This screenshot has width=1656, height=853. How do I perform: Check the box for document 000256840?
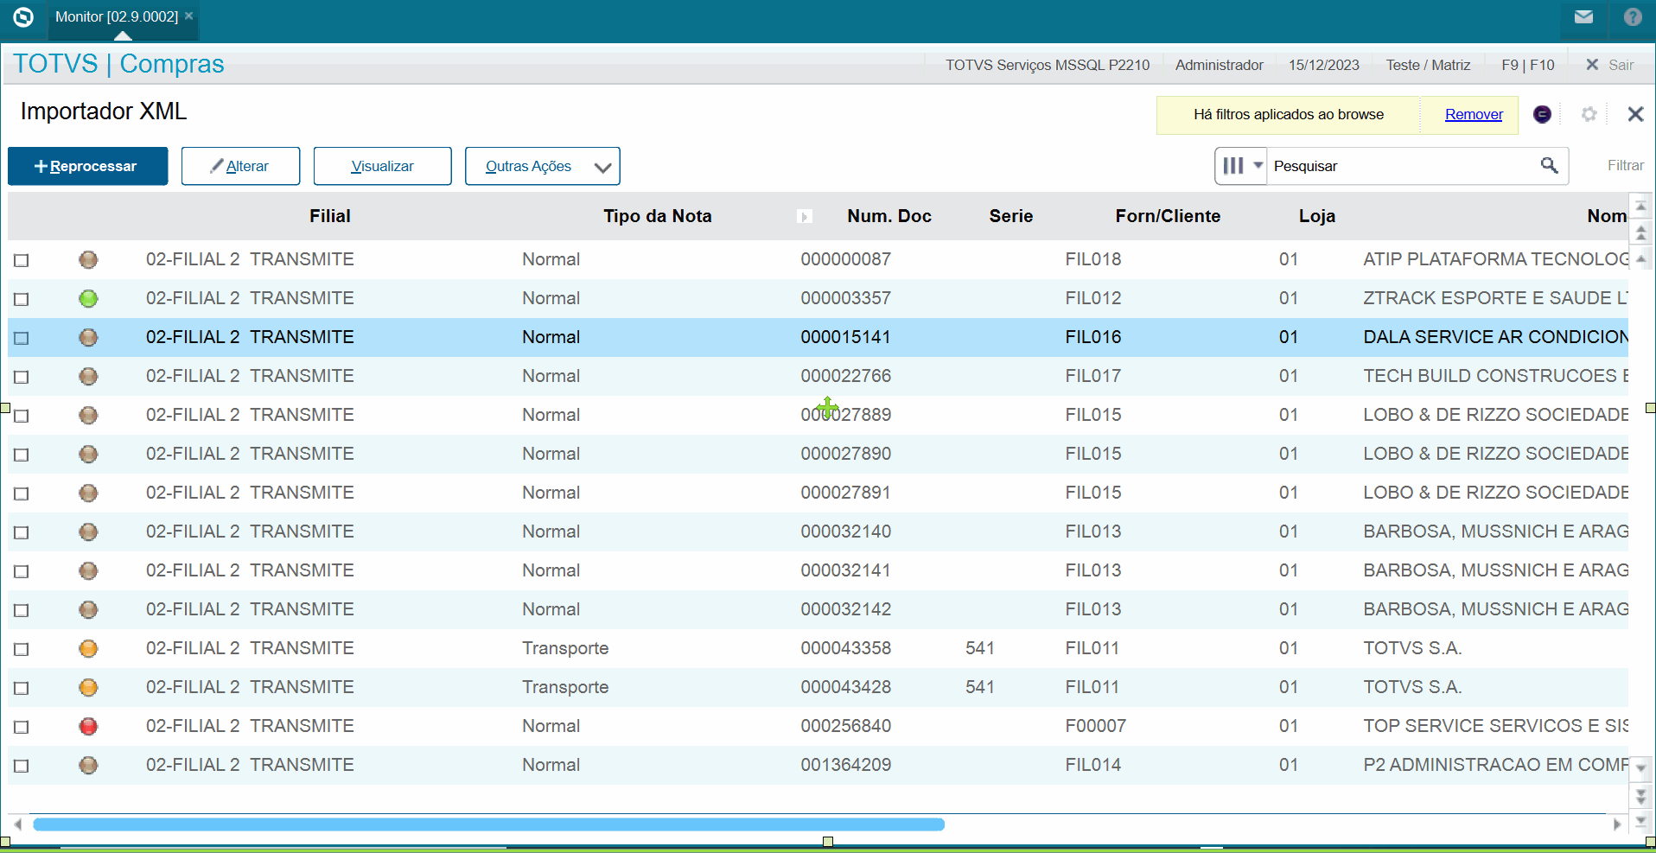point(22,727)
